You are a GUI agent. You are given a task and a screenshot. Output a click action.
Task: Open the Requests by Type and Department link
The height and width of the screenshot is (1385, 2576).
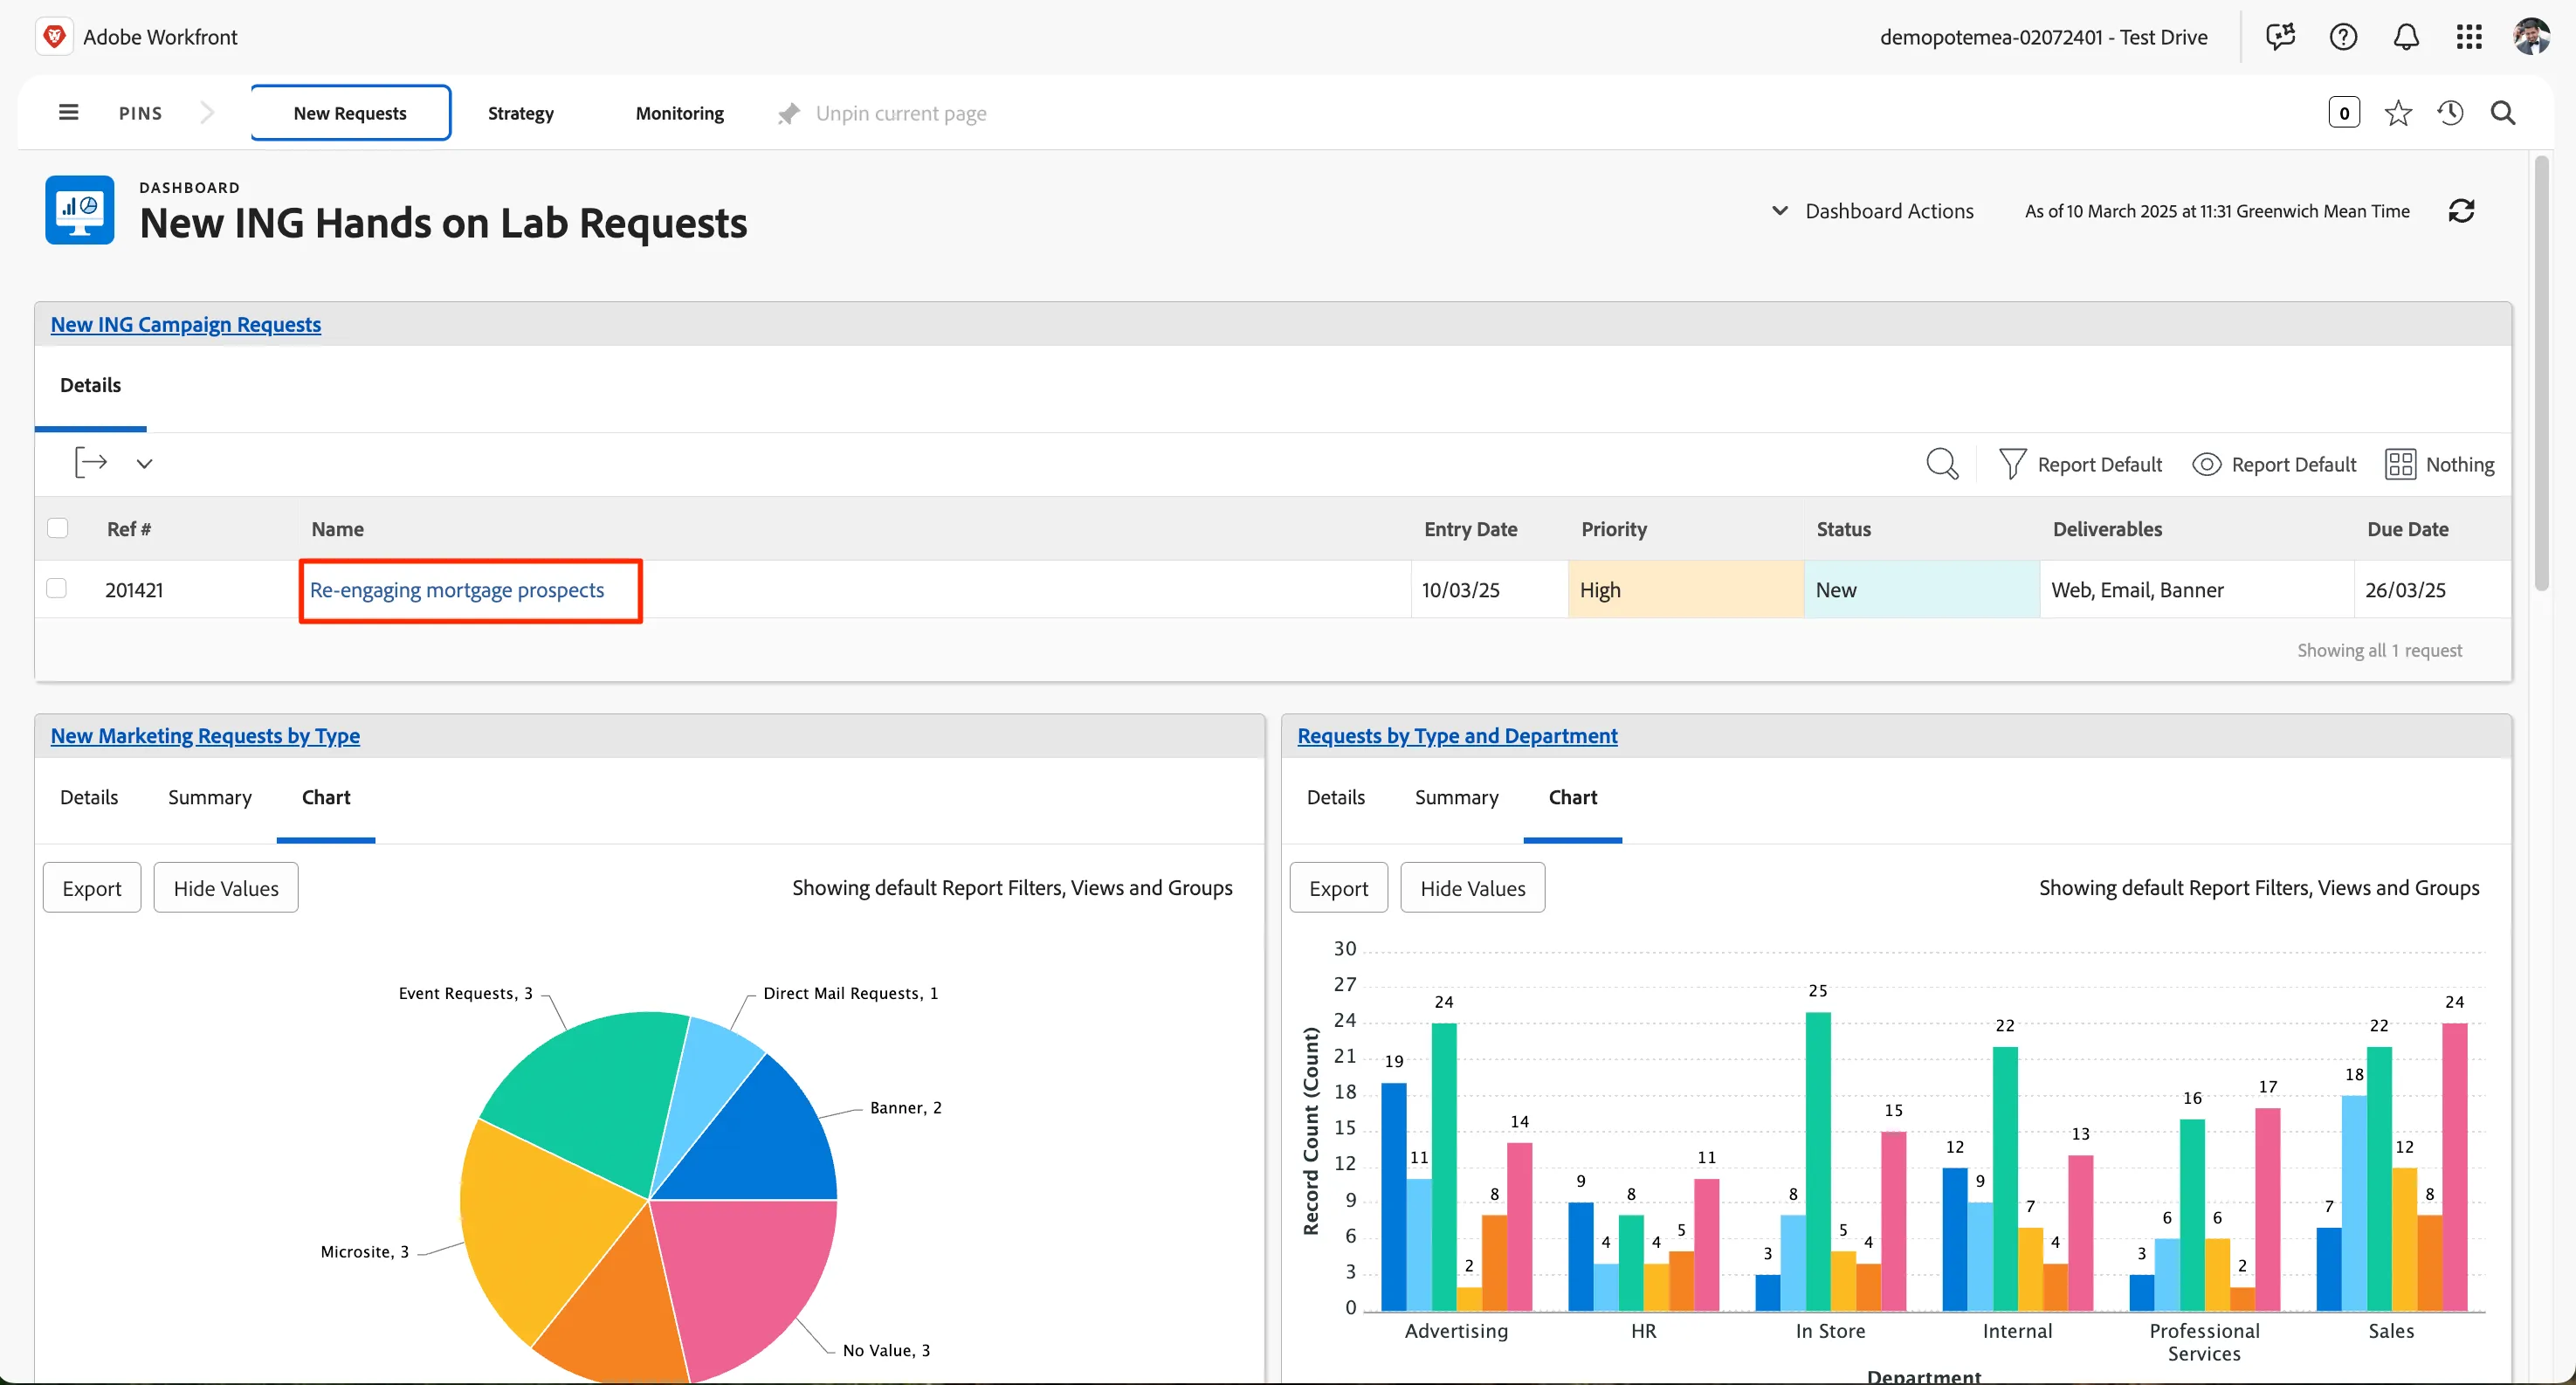click(1457, 735)
